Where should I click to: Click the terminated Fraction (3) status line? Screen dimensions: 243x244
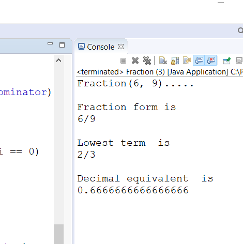(x=160, y=72)
